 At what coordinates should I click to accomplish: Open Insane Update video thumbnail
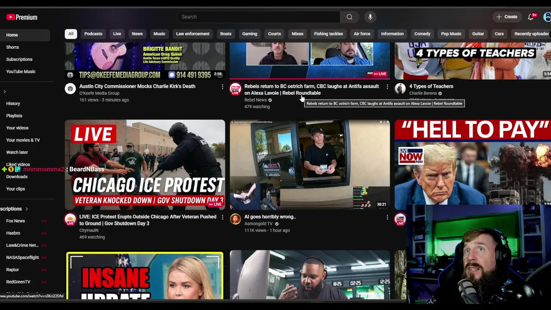coord(145,275)
